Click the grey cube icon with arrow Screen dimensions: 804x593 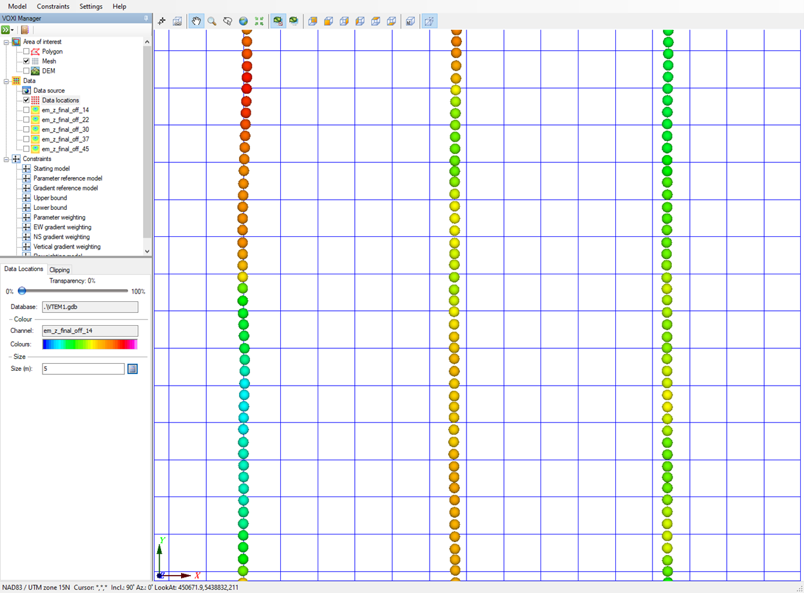(410, 21)
